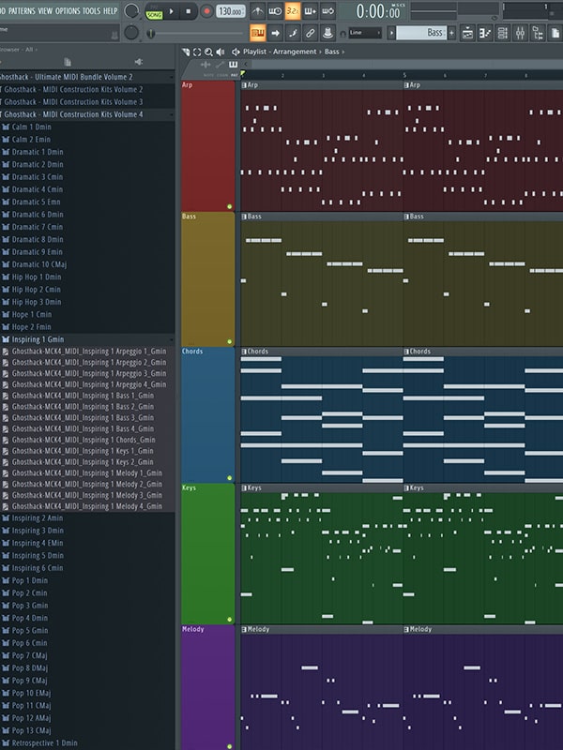Mute the Bass track

(x=229, y=341)
